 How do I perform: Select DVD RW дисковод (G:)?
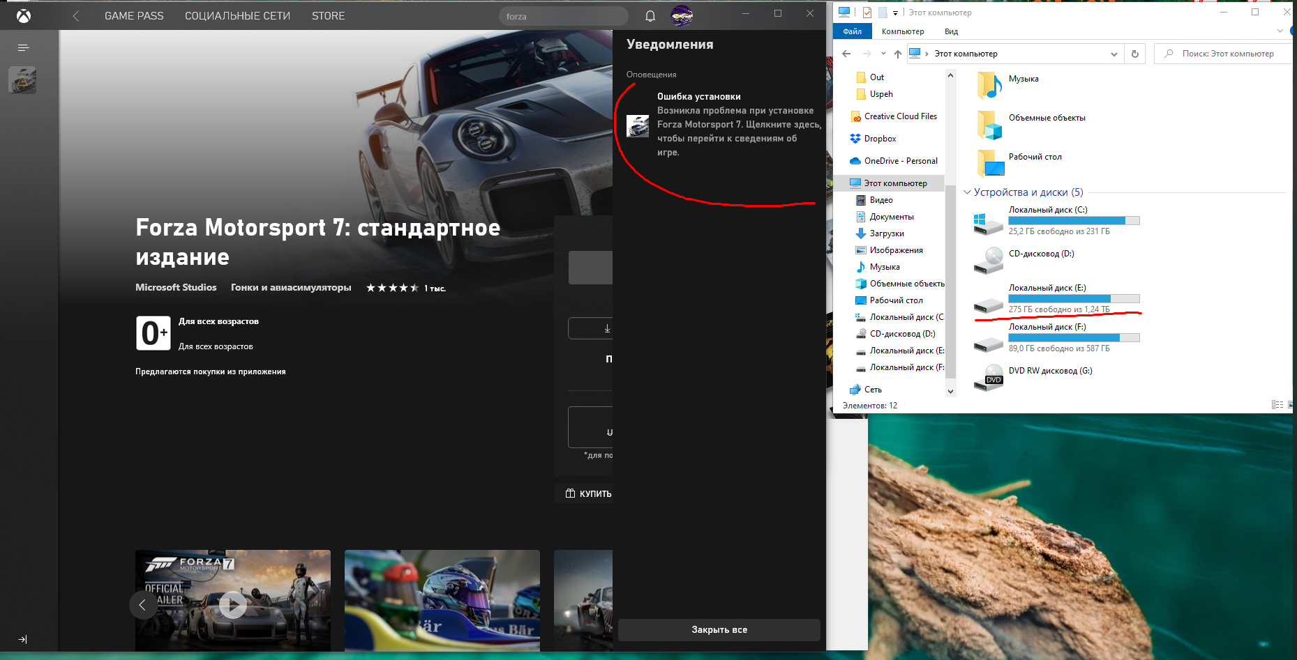(x=1033, y=377)
